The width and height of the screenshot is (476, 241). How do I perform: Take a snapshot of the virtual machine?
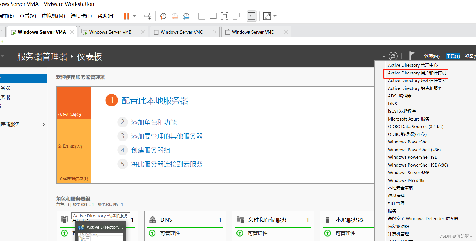coord(163,16)
